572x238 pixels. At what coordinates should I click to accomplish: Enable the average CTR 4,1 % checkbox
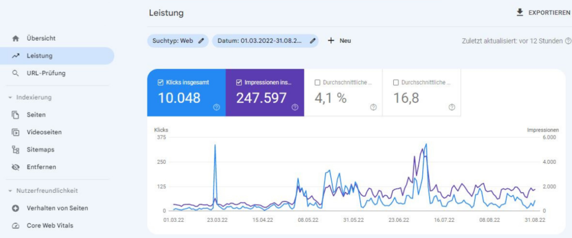(317, 82)
